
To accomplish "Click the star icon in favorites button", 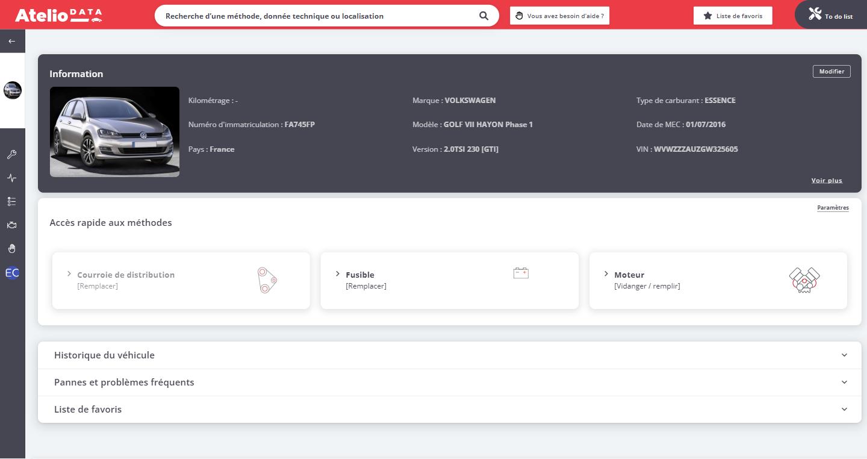I will 707,16.
